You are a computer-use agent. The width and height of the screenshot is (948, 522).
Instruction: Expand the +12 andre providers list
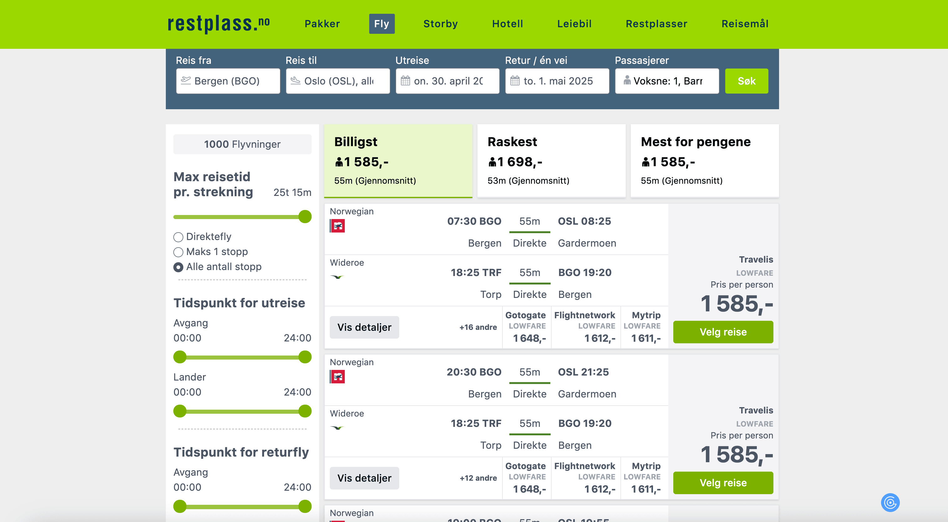tap(478, 478)
